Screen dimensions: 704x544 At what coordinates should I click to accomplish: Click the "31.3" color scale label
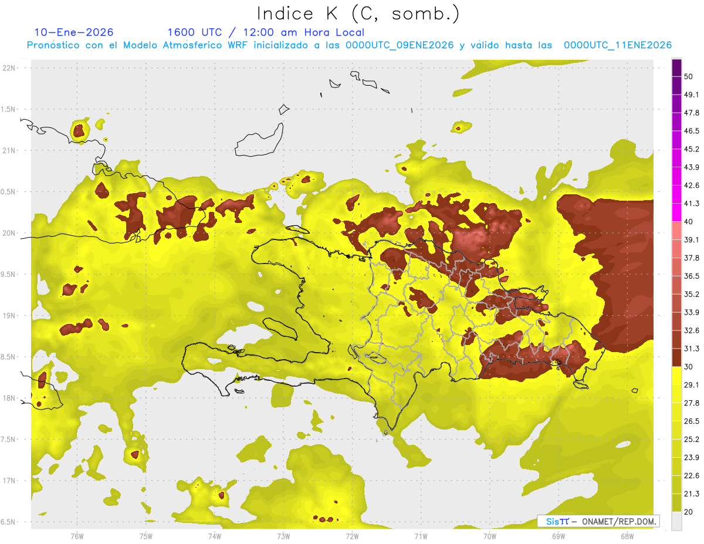point(692,349)
